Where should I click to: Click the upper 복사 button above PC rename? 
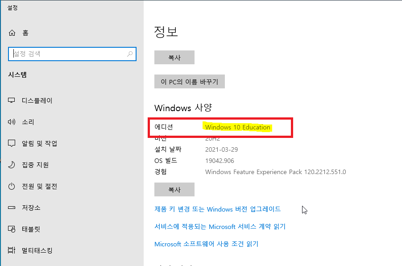[174, 58]
